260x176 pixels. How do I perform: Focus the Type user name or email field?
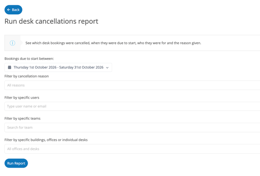click(x=132, y=106)
